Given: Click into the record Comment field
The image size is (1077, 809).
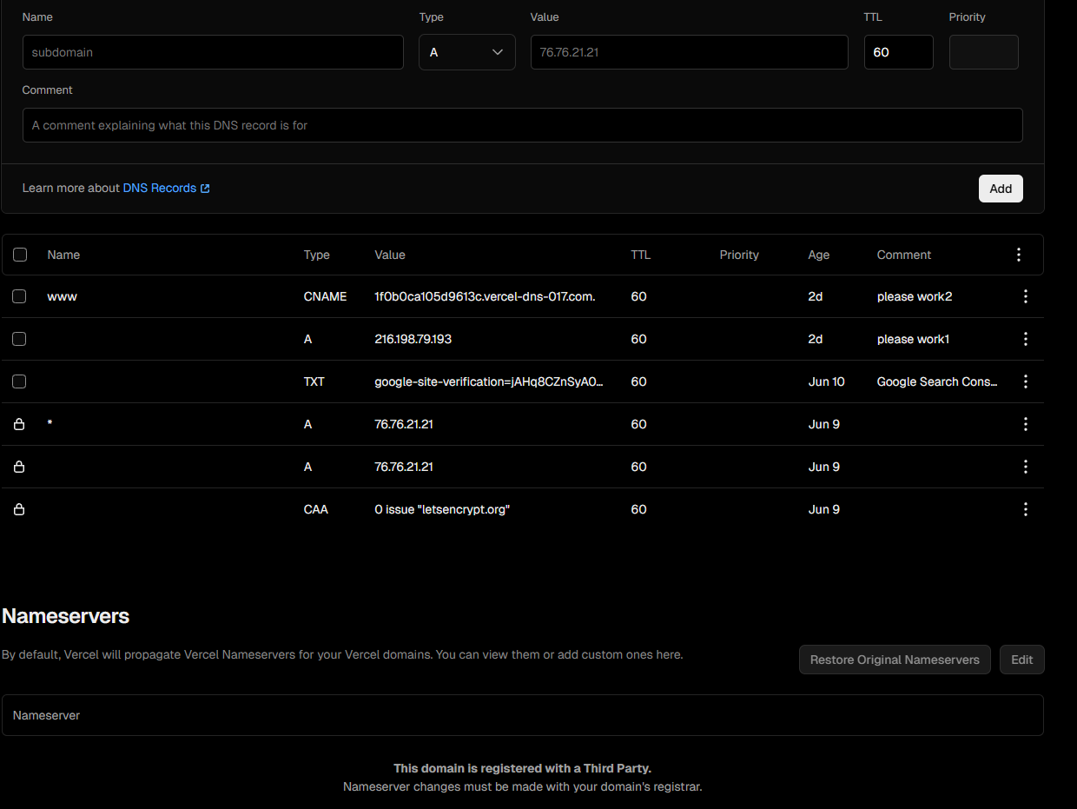Looking at the screenshot, I should pyautogui.click(x=523, y=125).
